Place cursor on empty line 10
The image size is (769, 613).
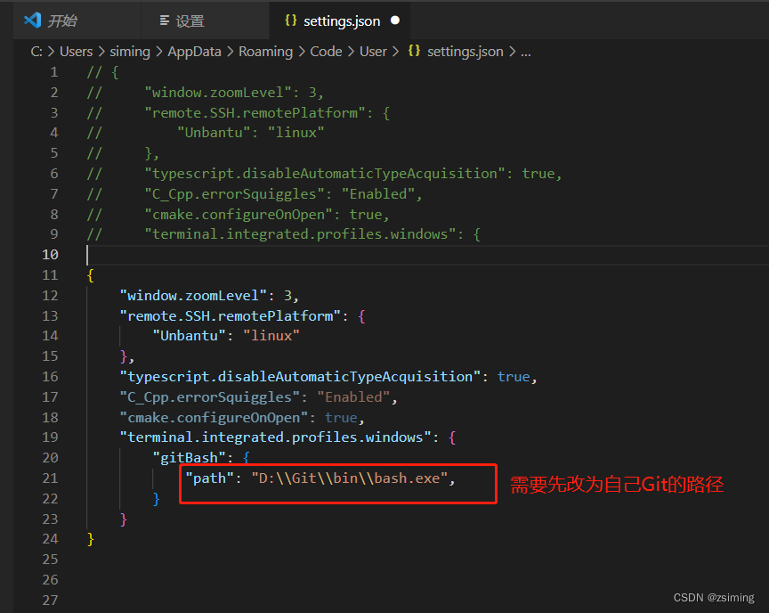[x=426, y=255]
